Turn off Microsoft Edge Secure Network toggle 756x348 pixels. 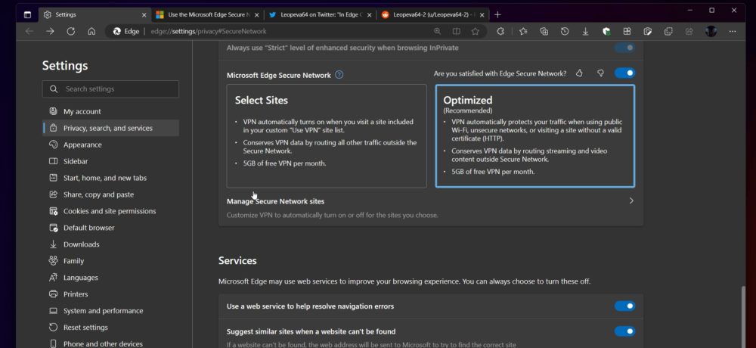point(624,73)
